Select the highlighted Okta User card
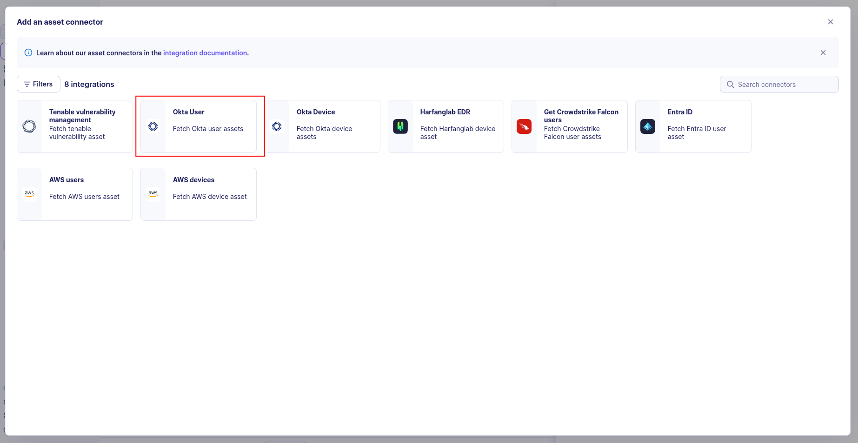The image size is (858, 443). 200,126
